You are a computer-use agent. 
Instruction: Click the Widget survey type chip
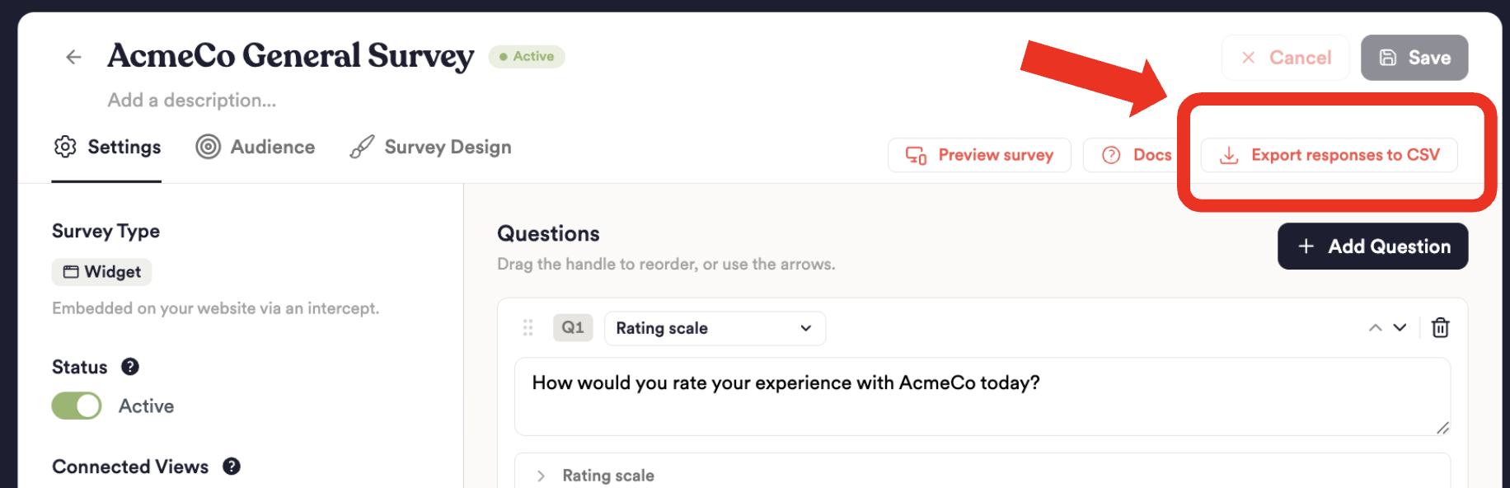pyautogui.click(x=102, y=272)
